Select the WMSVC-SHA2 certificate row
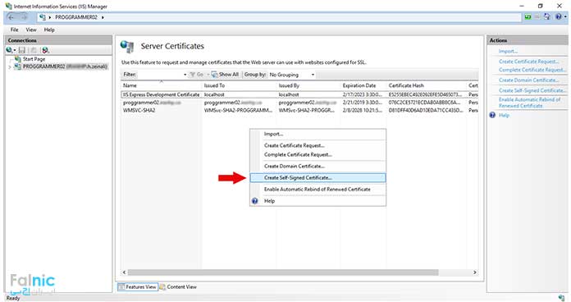 (x=299, y=111)
